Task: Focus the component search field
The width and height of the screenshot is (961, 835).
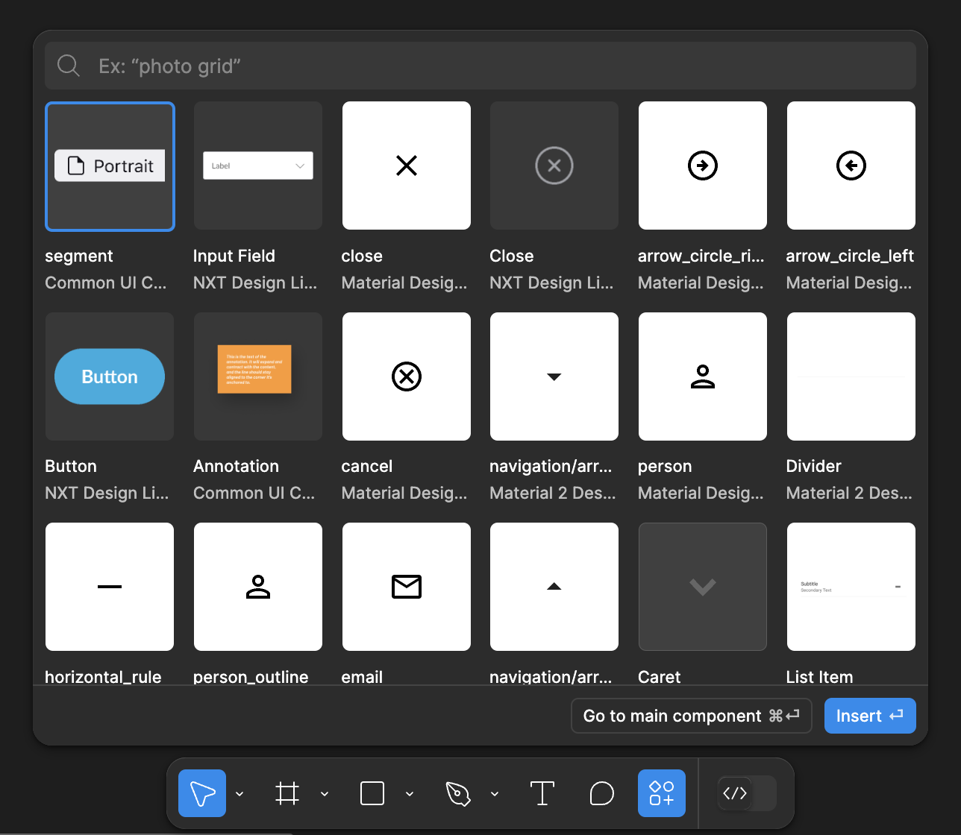Action: coord(480,66)
